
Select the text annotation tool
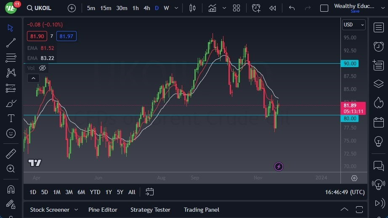coord(11,118)
